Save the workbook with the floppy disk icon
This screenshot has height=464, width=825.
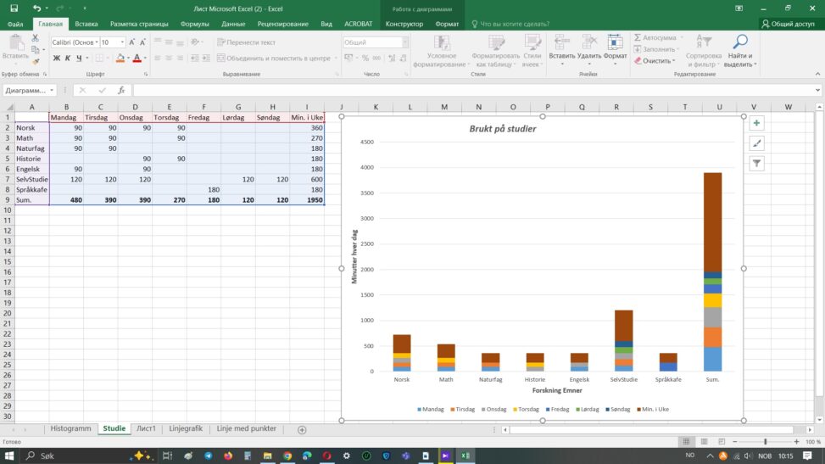14,8
